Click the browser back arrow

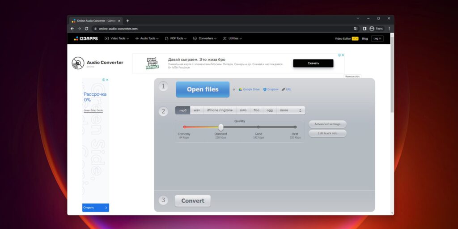point(72,29)
